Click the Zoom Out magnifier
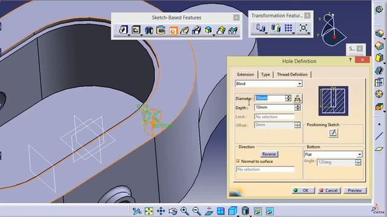This screenshot has width=387, height=217. click(197, 211)
